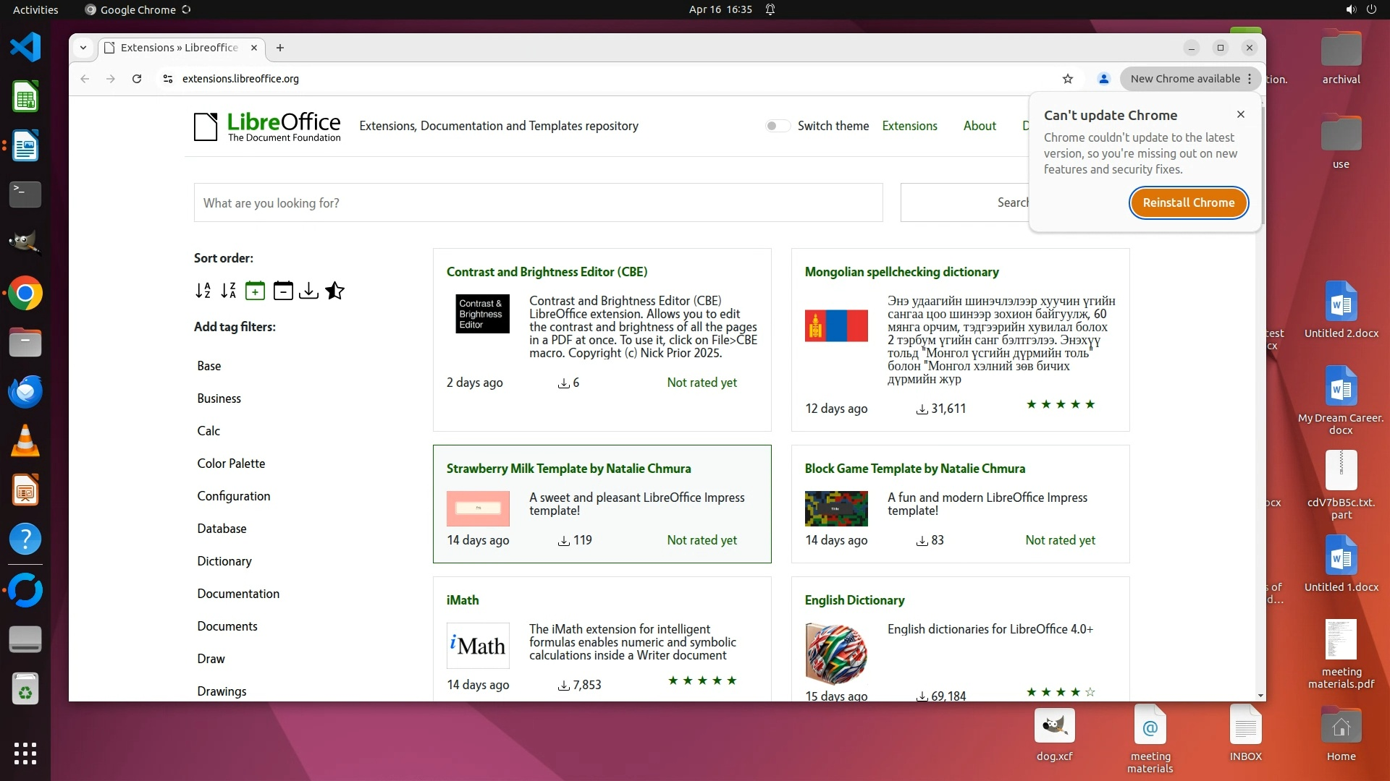1390x781 pixels.
Task: Reload the extensions page
Action: click(137, 79)
